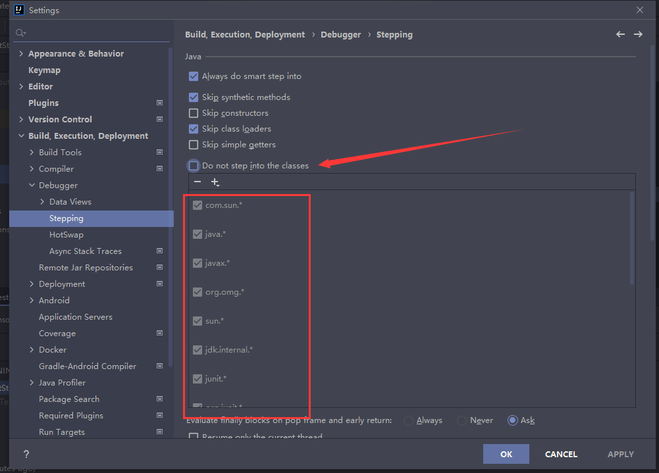659x473 pixels.
Task: Click the minus icon to remove a class pattern
Action: click(x=198, y=182)
